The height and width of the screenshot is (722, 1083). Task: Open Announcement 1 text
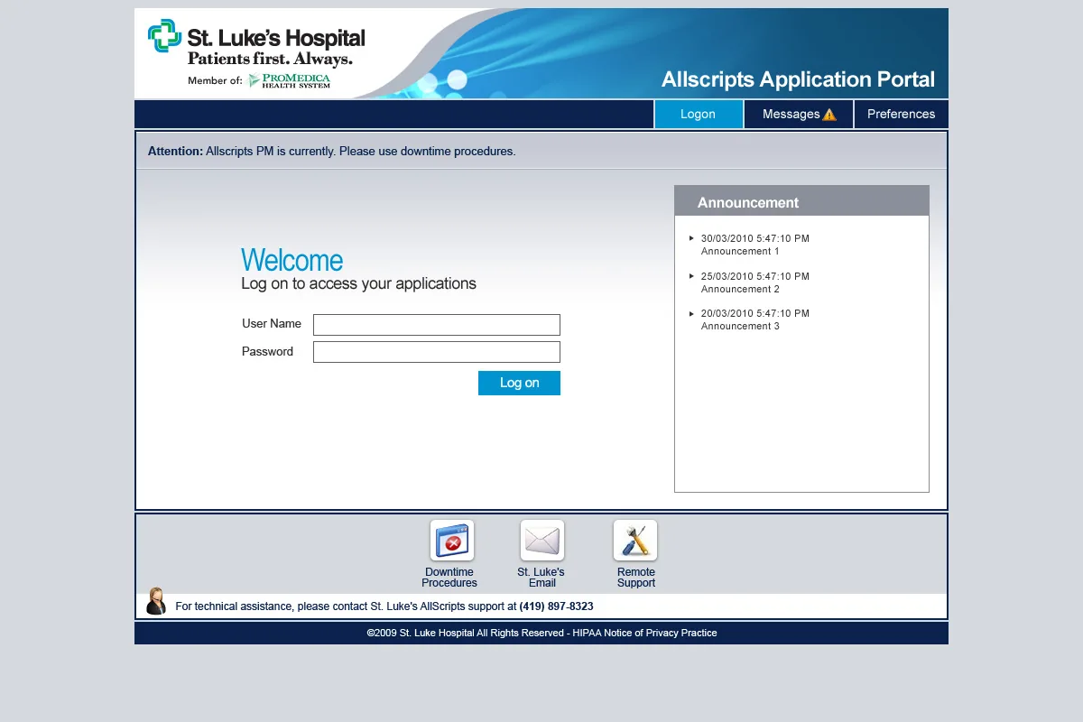740,252
